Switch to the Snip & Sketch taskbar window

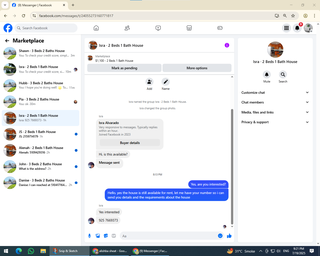click(69, 251)
